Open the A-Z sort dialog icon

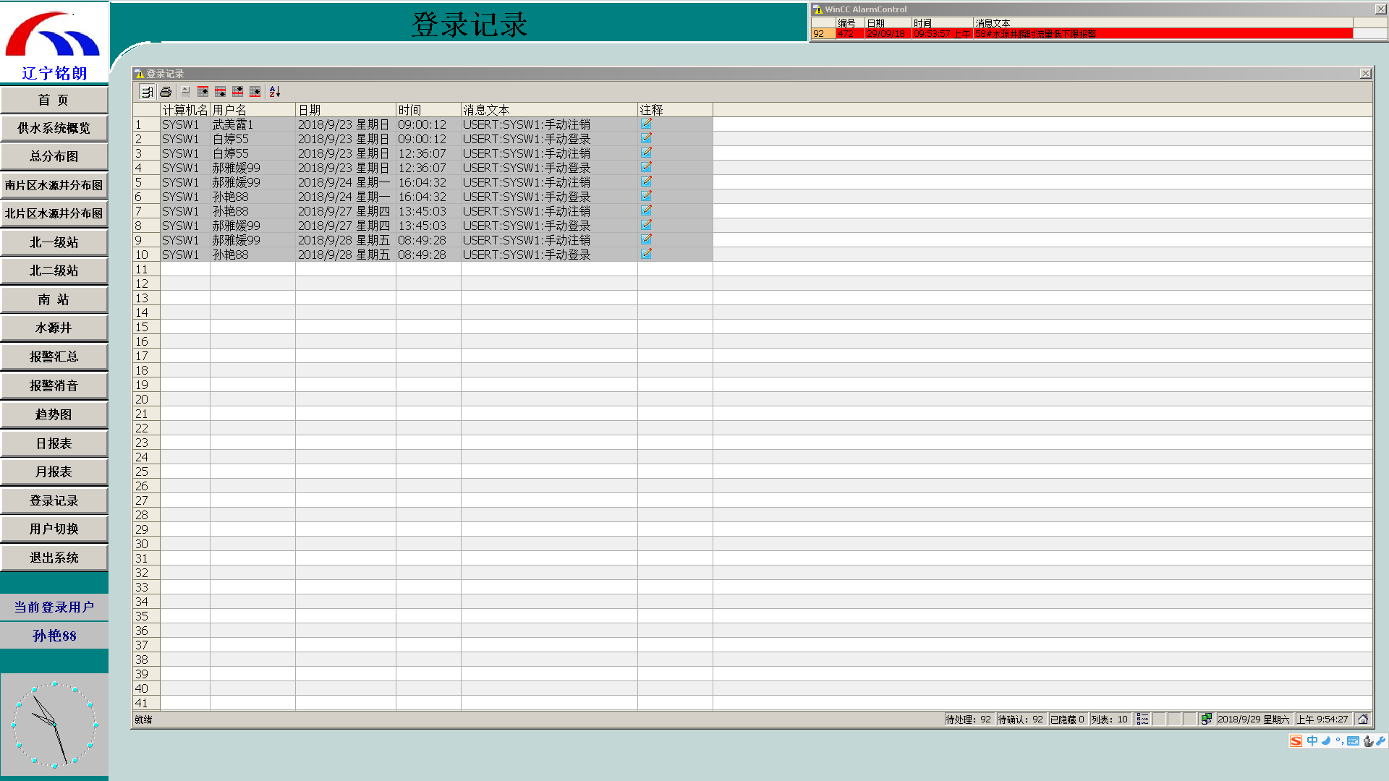tap(275, 92)
